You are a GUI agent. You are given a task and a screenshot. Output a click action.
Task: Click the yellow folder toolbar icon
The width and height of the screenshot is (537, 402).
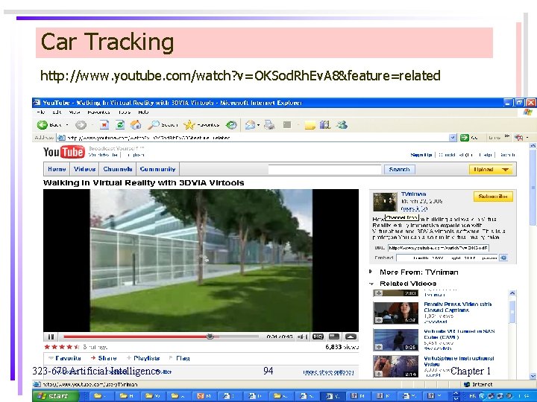pos(310,126)
